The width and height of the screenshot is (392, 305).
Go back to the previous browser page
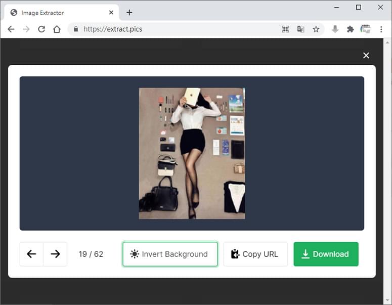coord(11,29)
